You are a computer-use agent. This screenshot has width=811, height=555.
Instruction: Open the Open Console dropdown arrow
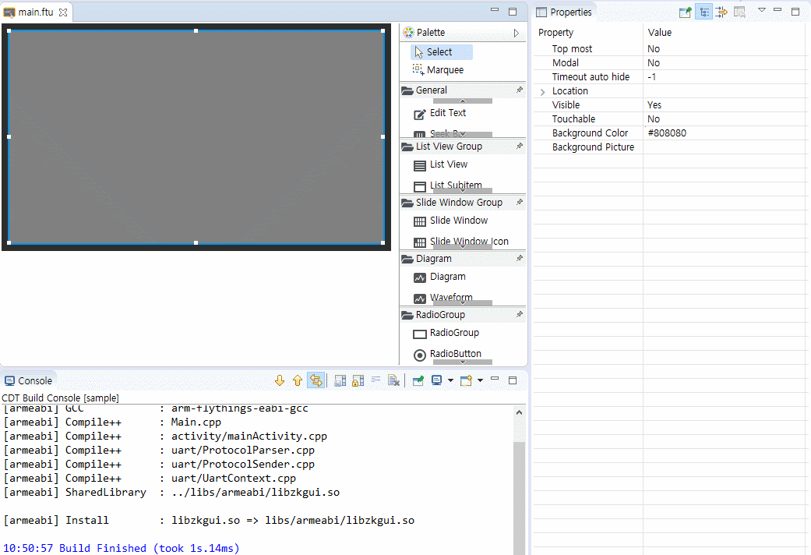pyautogui.click(x=481, y=381)
